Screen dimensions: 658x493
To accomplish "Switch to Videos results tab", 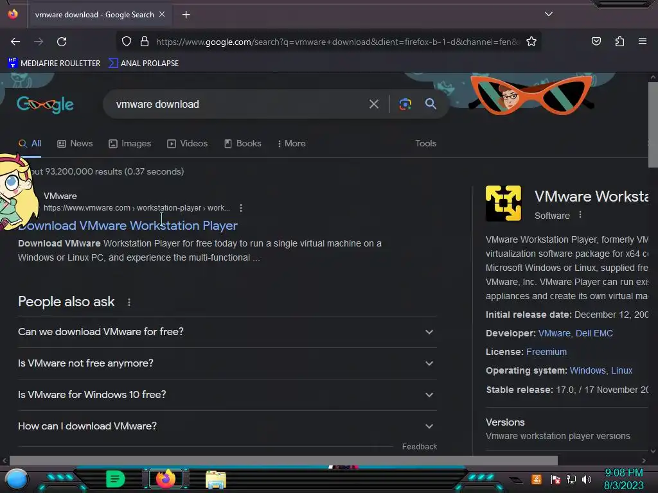I will click(x=187, y=143).
